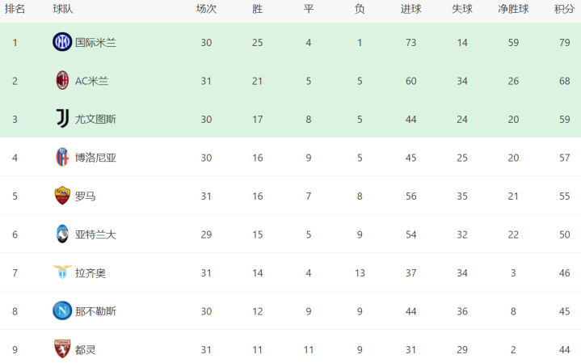Open the 博洛尼亚 team page
Image resolution: width=581 pixels, height=363 pixels.
[x=95, y=158]
